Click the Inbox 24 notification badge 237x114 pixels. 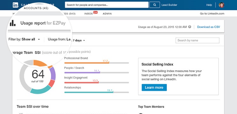[x=95, y=12]
